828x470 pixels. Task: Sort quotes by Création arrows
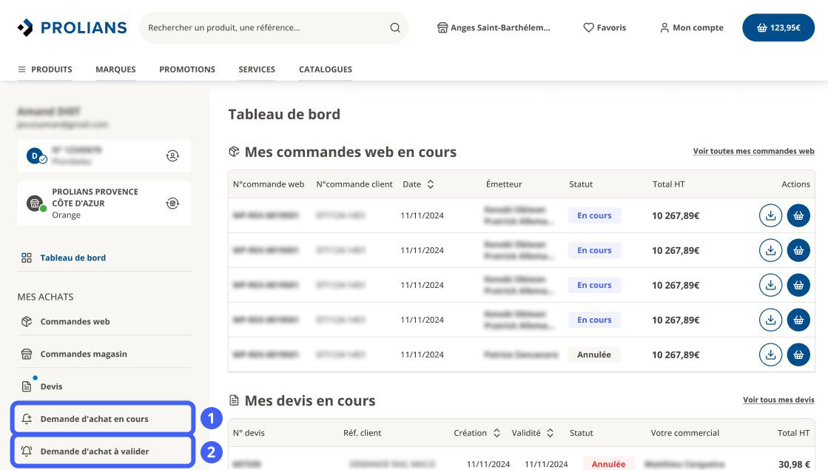click(497, 433)
